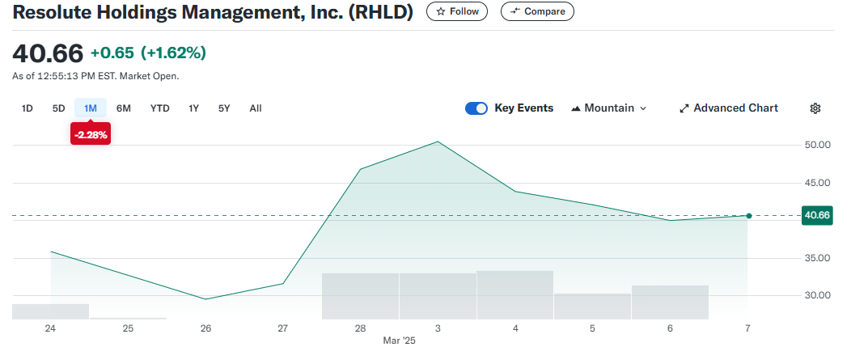
Task: Switch to the 6M time range
Action: pyautogui.click(x=124, y=108)
